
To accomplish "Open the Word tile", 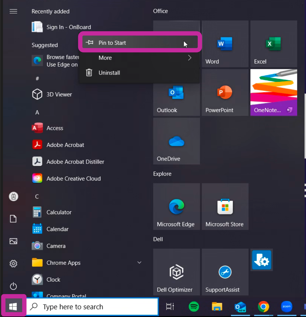I will [225, 44].
